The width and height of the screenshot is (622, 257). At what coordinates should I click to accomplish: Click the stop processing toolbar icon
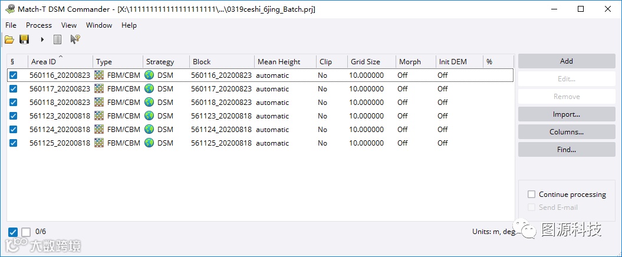click(x=58, y=39)
